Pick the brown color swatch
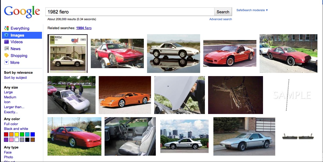Viewport: 323px width, 162px height. (x=33, y=140)
